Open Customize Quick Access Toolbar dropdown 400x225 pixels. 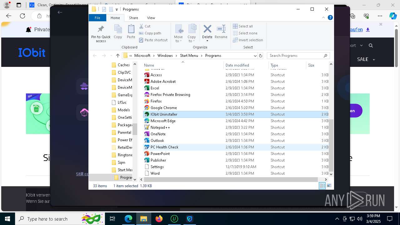click(x=117, y=9)
